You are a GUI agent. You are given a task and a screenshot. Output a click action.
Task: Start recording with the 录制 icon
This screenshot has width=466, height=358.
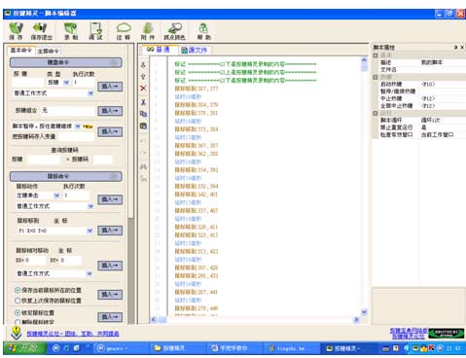[71, 31]
